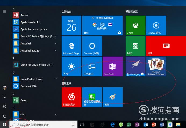The width and height of the screenshot is (186, 128).
Task: Open the Settings gear in the left rail
Action: click(x=5, y=107)
